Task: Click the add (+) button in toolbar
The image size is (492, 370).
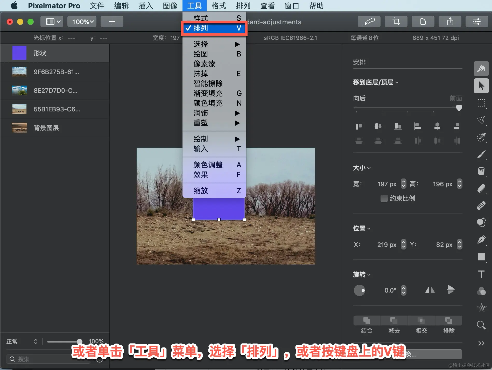Action: coord(112,22)
